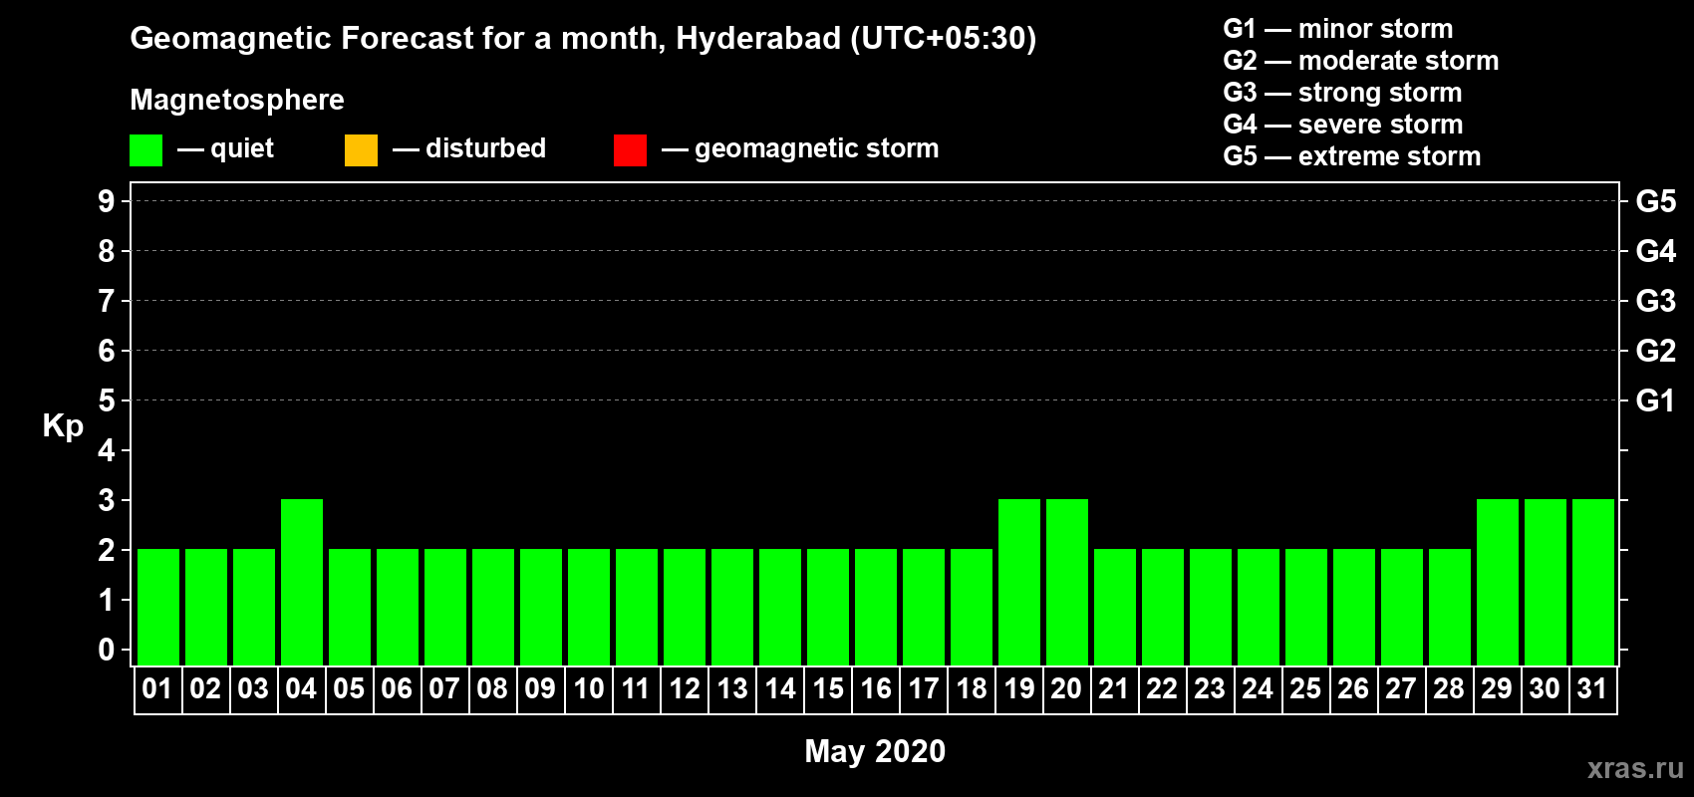Click the Geomagnetic Forecast chart title

pyautogui.click(x=583, y=38)
